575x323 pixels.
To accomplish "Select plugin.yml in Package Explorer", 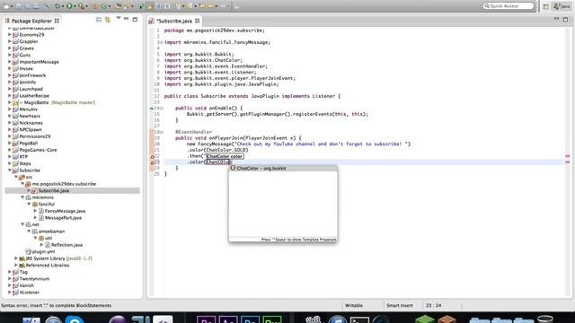I will point(43,251).
